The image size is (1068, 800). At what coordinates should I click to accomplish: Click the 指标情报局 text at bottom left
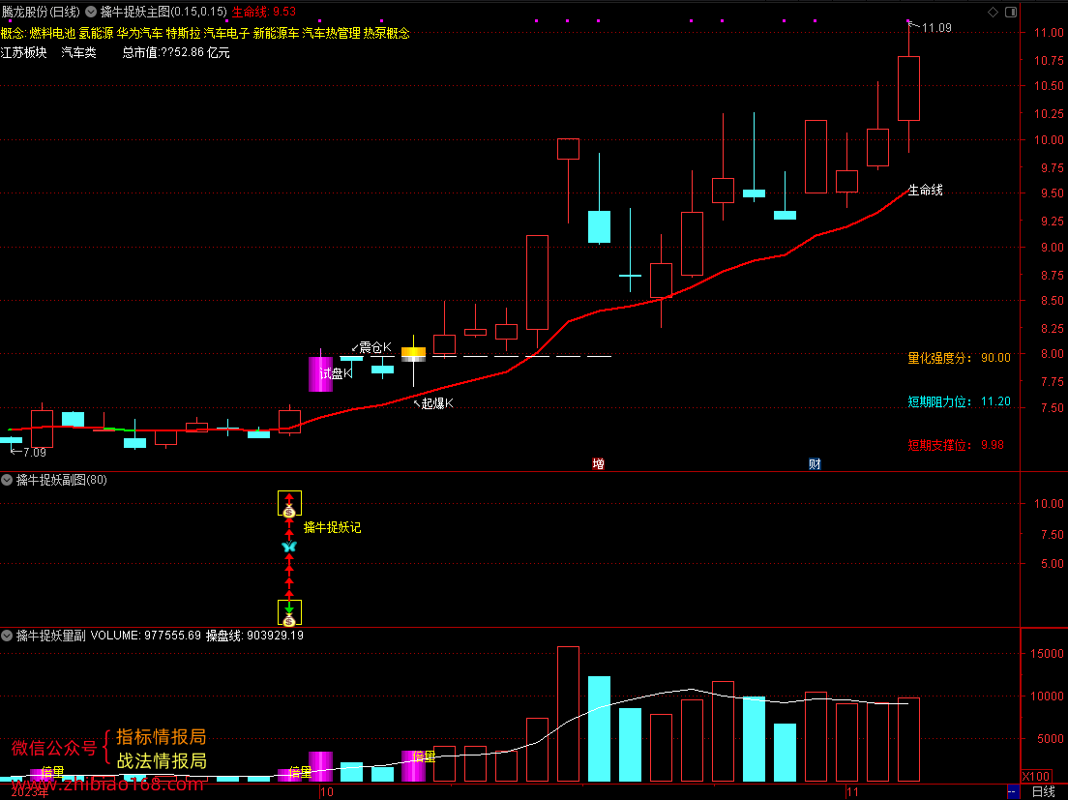coord(162,737)
